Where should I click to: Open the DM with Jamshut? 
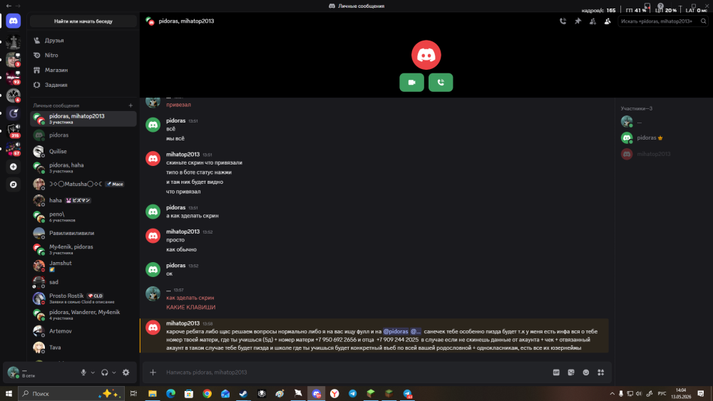click(x=83, y=266)
